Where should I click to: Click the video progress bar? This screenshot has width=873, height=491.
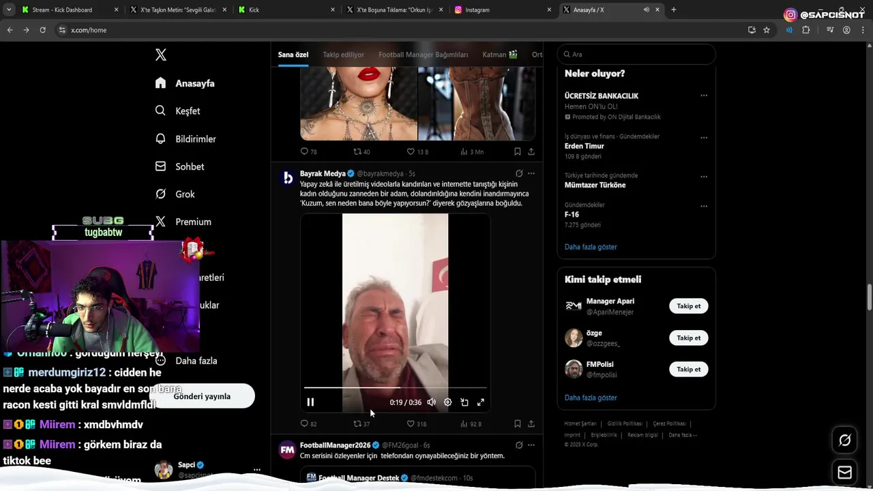tap(396, 388)
